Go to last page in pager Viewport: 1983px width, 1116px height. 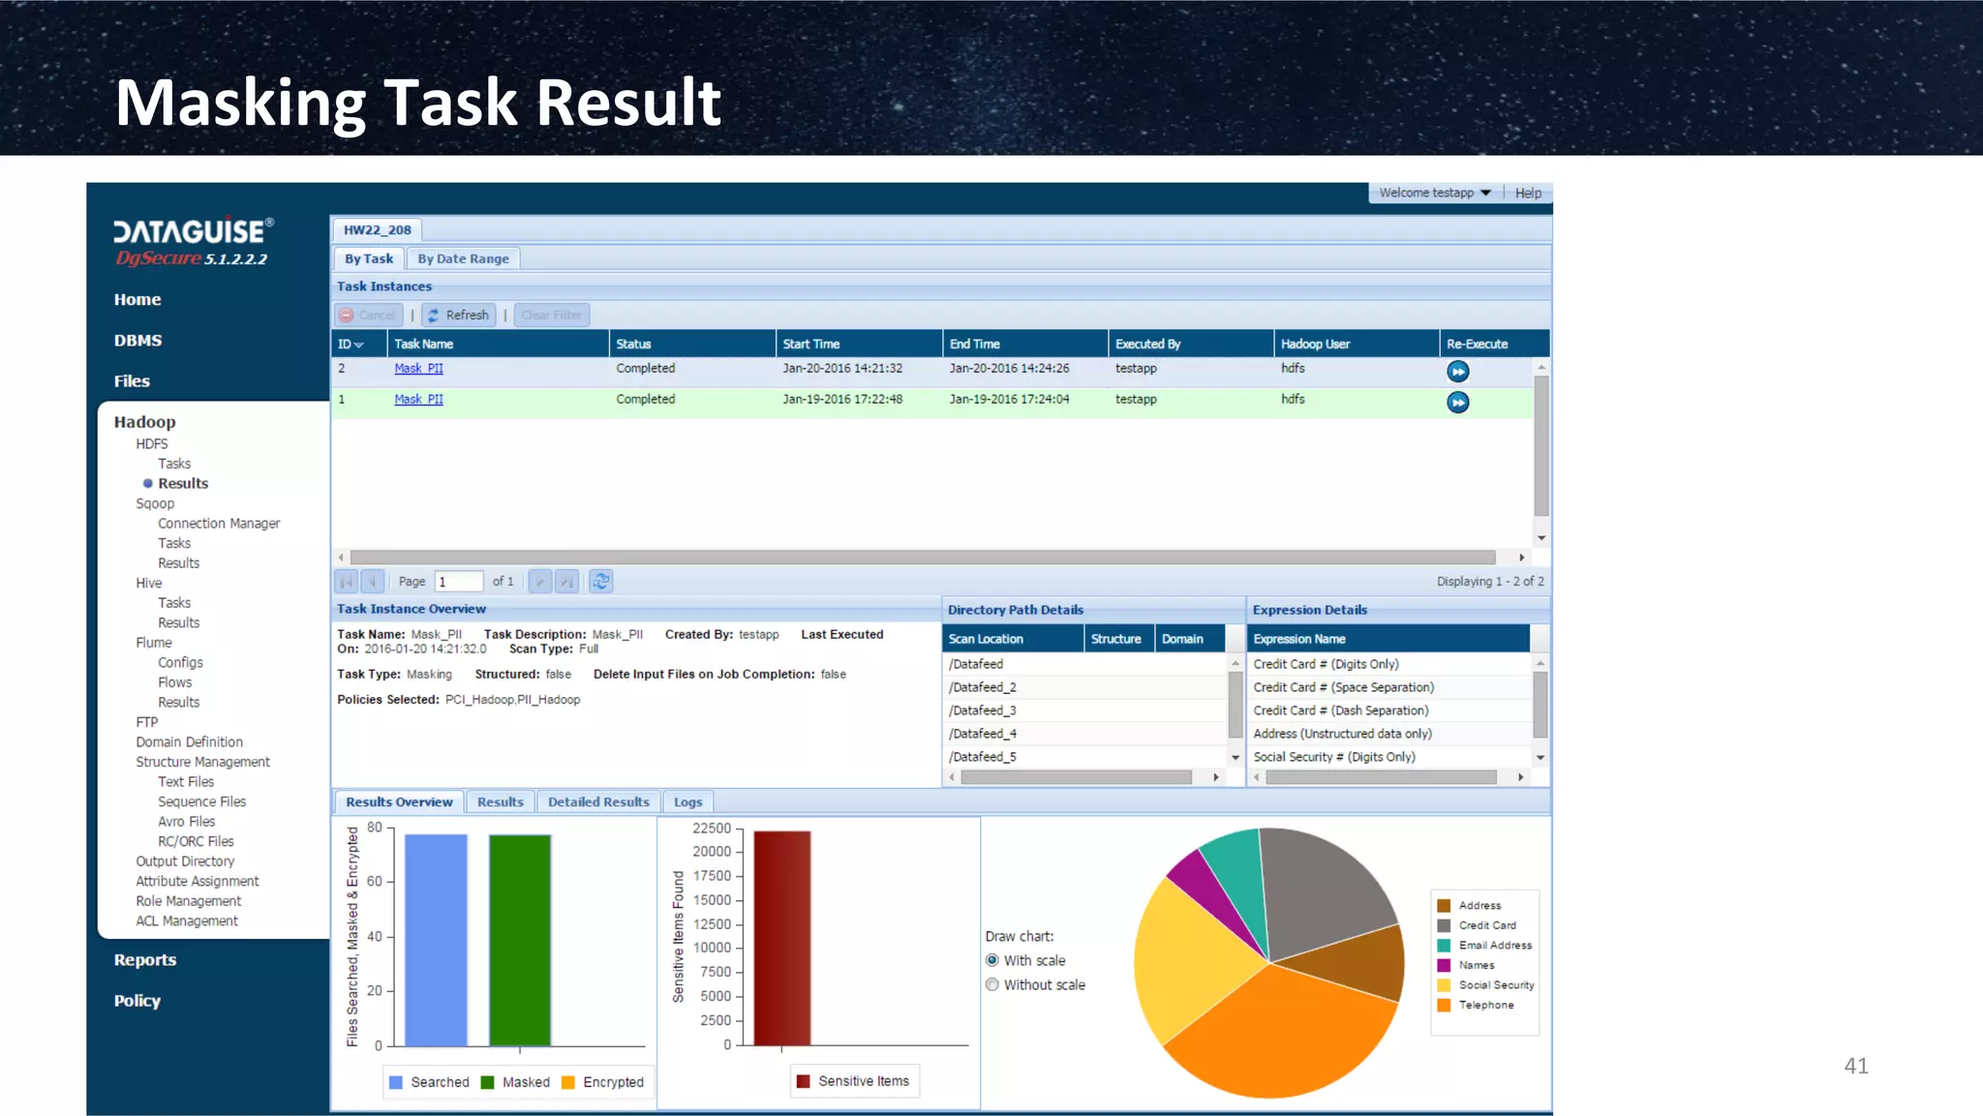pyautogui.click(x=567, y=581)
